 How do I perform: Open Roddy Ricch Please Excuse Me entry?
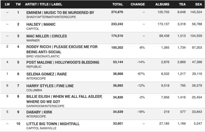tap(62, 49)
